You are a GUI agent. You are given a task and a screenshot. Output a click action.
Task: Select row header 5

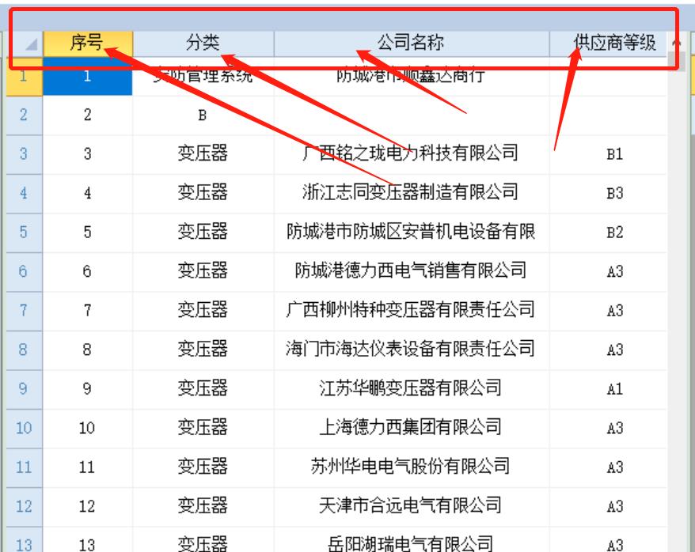point(24,232)
